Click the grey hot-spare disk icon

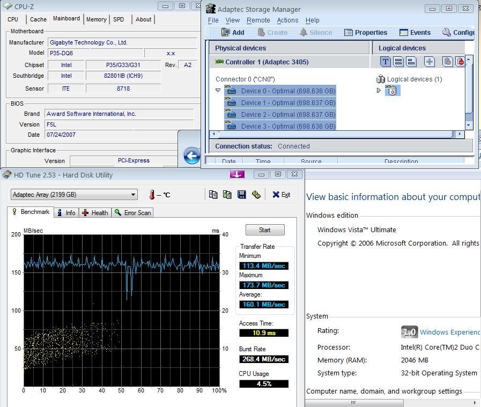(x=448, y=62)
